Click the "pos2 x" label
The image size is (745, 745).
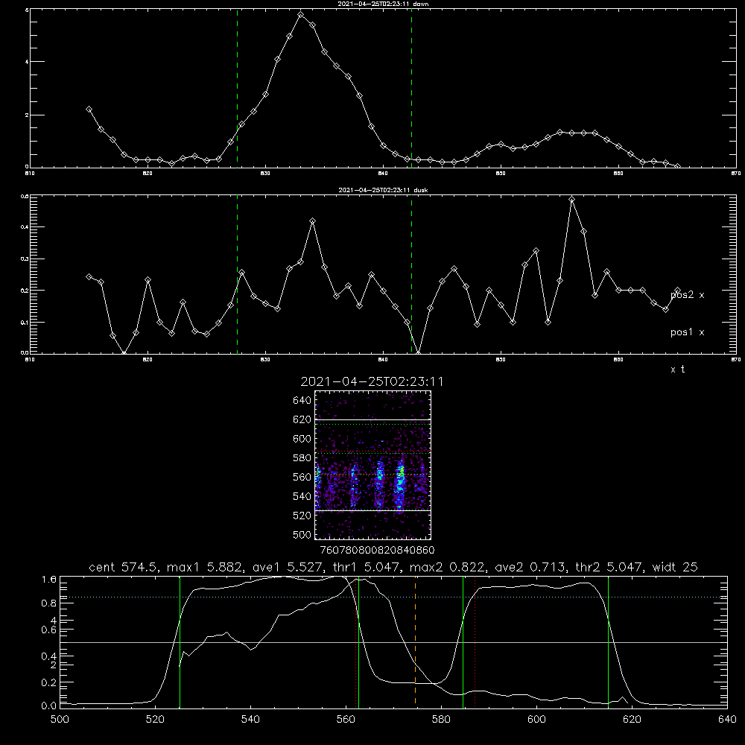pos(687,295)
